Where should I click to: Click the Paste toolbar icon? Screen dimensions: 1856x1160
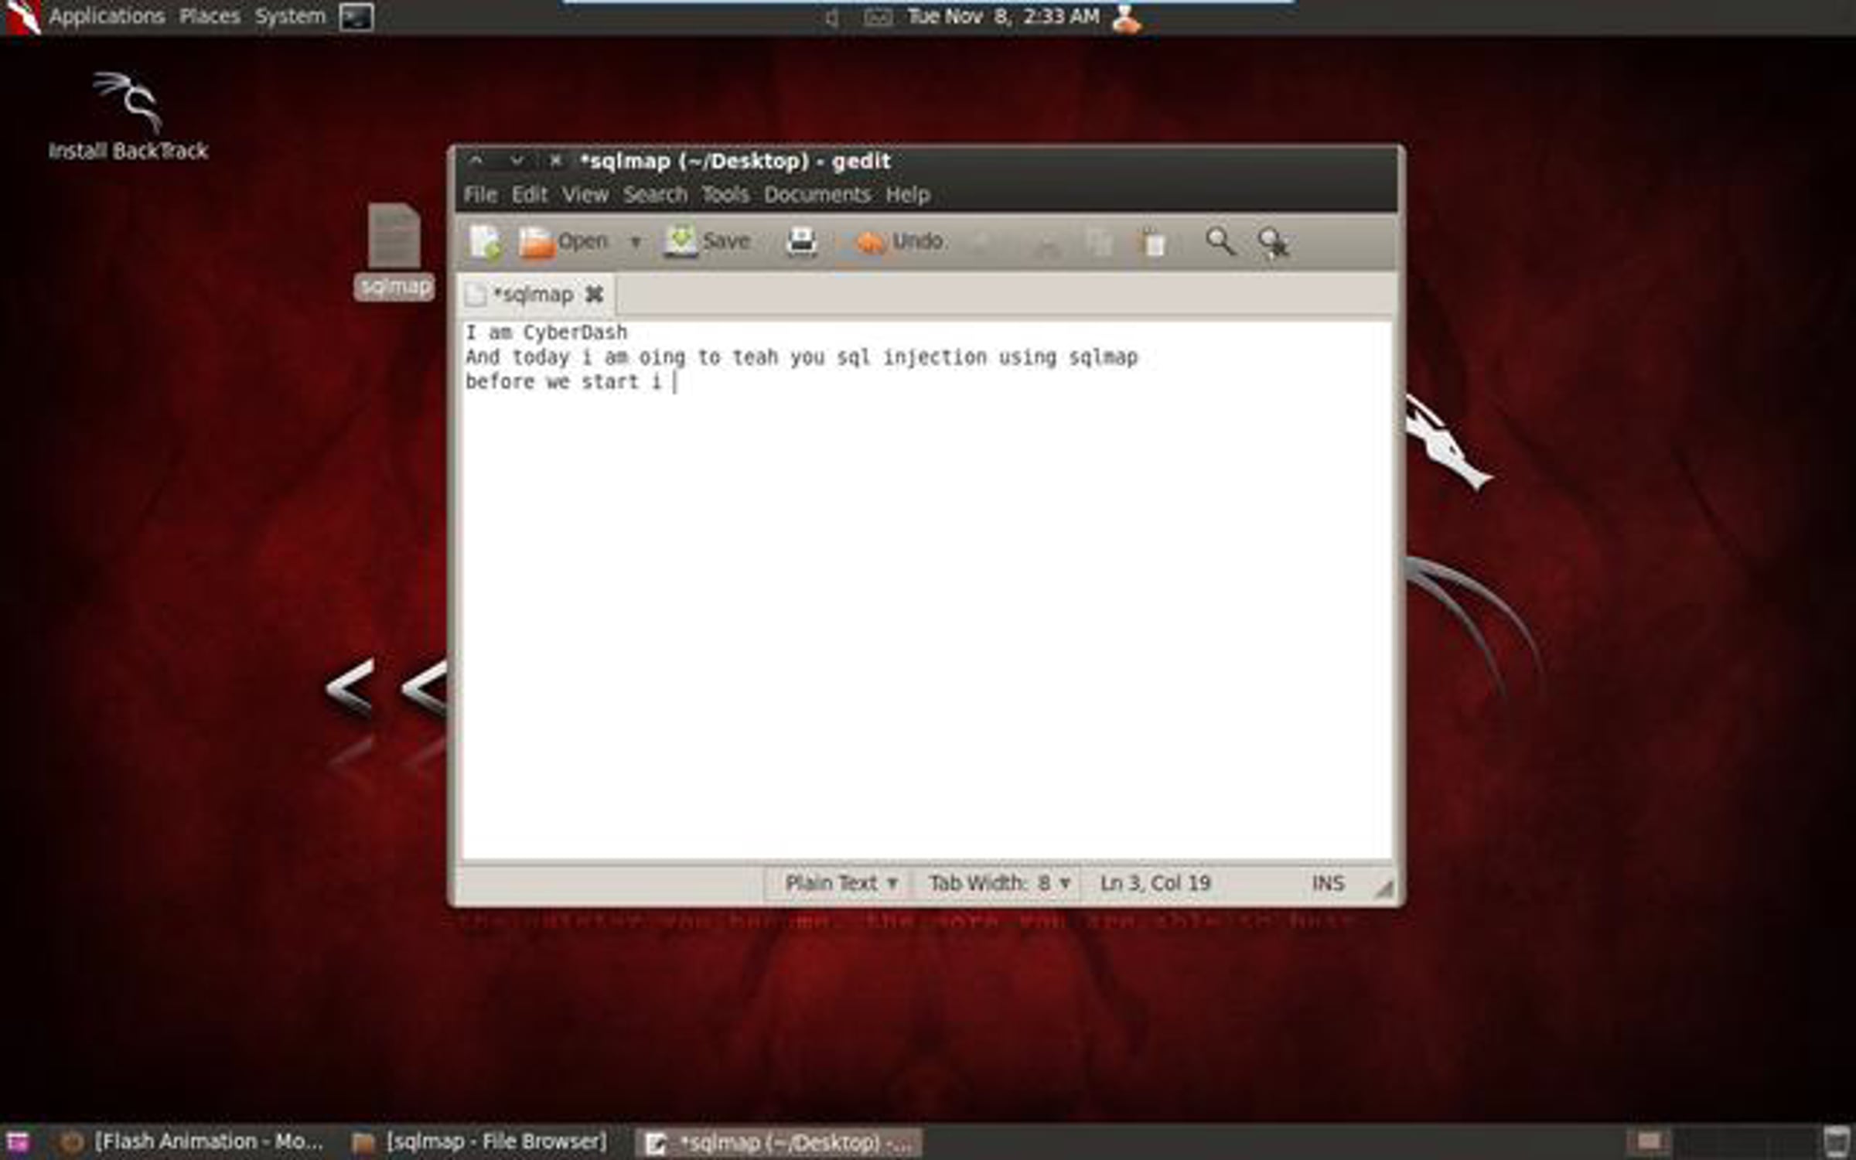1154,244
